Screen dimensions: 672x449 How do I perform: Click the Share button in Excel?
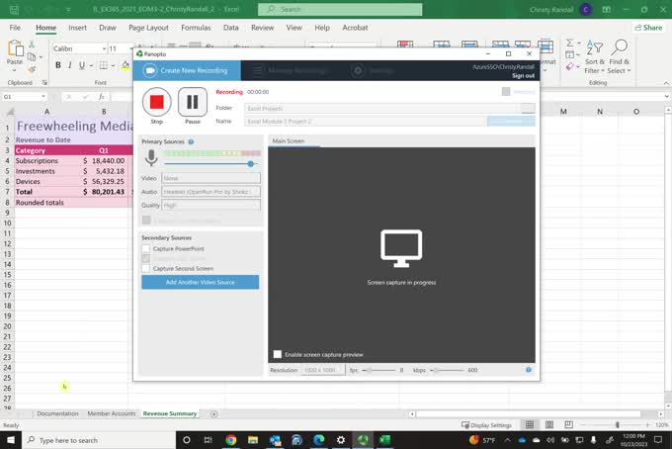coord(648,28)
